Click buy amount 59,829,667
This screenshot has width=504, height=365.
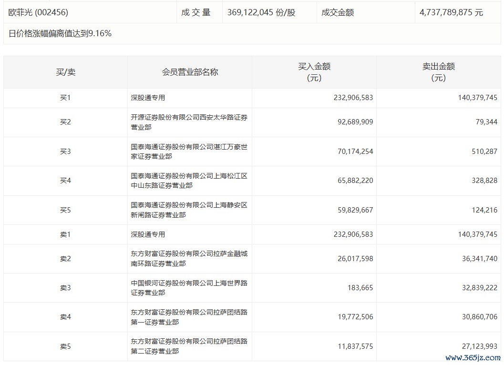tap(355, 210)
